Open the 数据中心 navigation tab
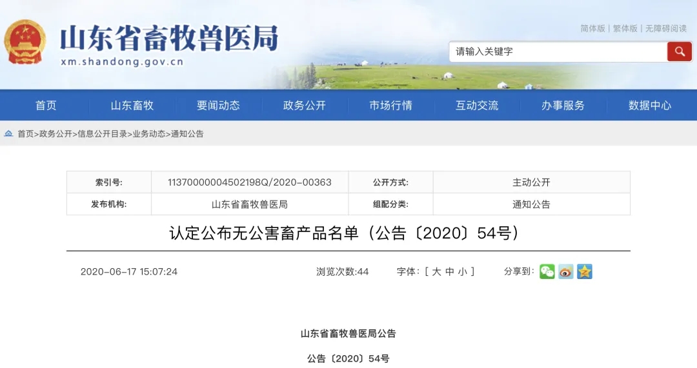This screenshot has width=697, height=368. coord(649,105)
